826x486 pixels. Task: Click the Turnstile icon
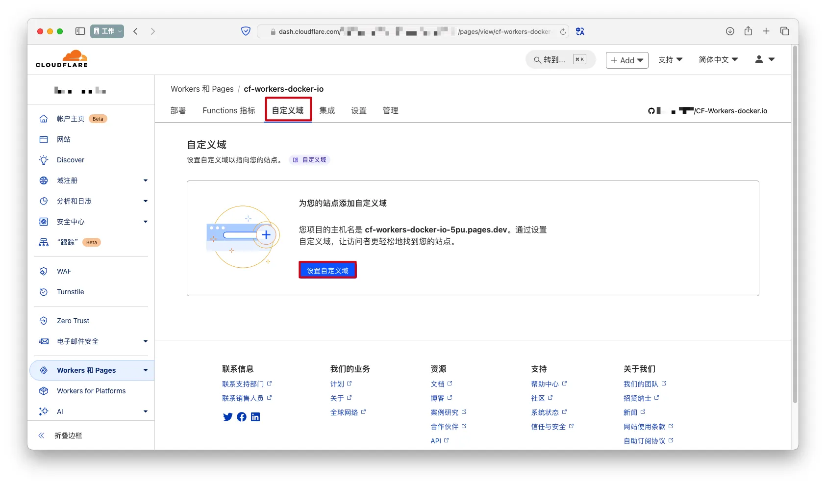pos(44,292)
